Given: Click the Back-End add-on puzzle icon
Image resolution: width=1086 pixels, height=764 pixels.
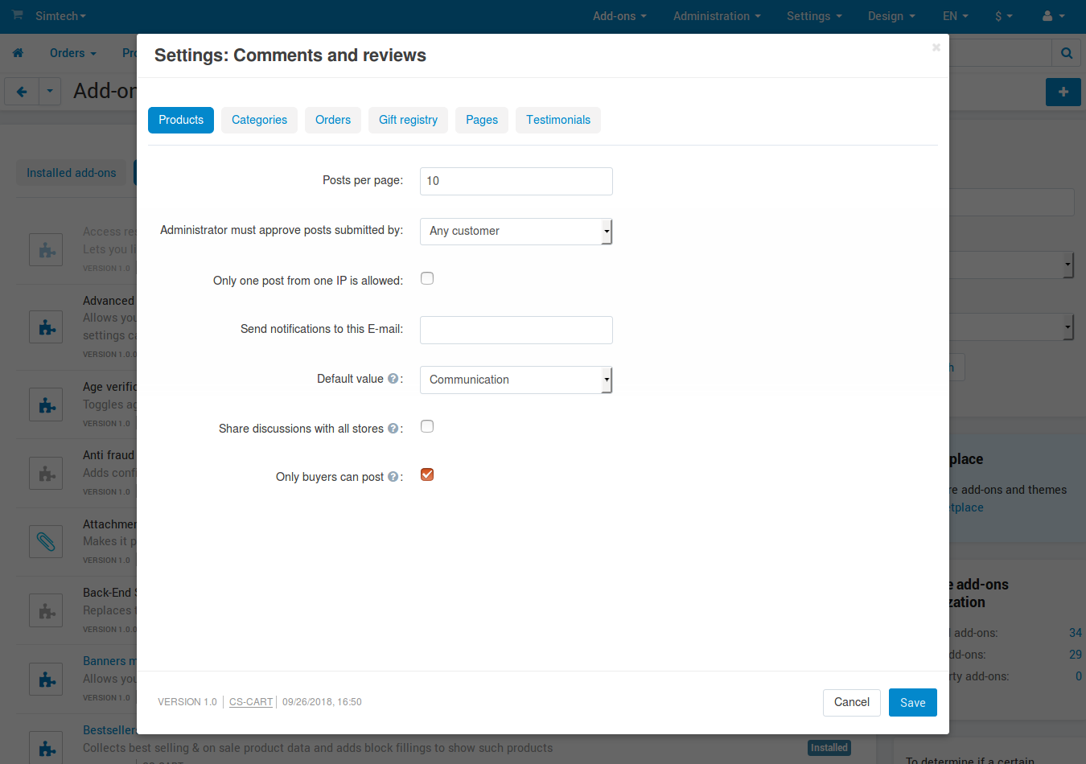Looking at the screenshot, I should [46, 611].
